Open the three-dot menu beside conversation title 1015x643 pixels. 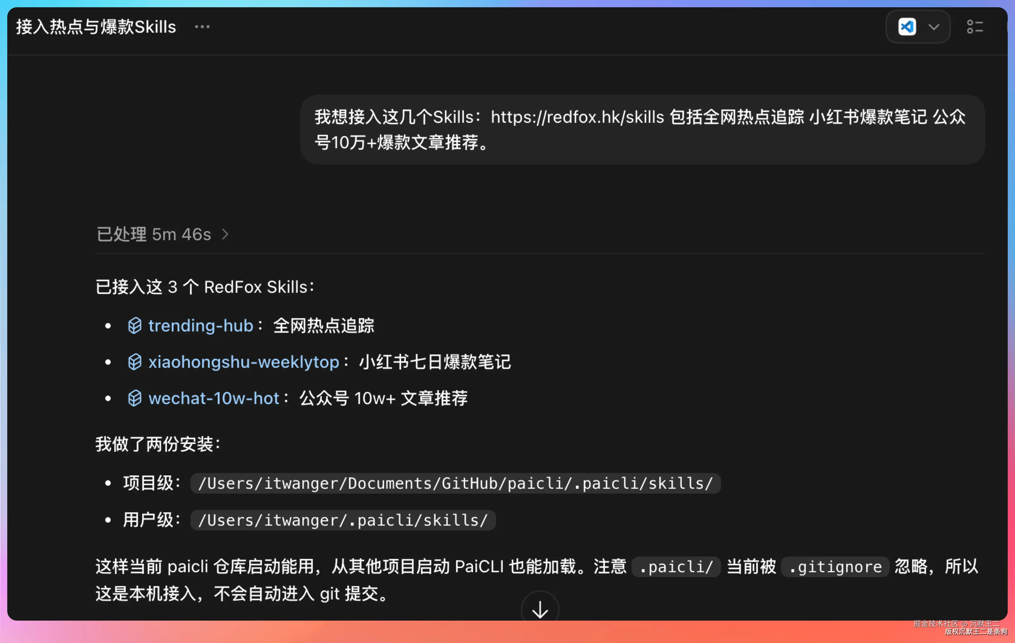click(202, 27)
